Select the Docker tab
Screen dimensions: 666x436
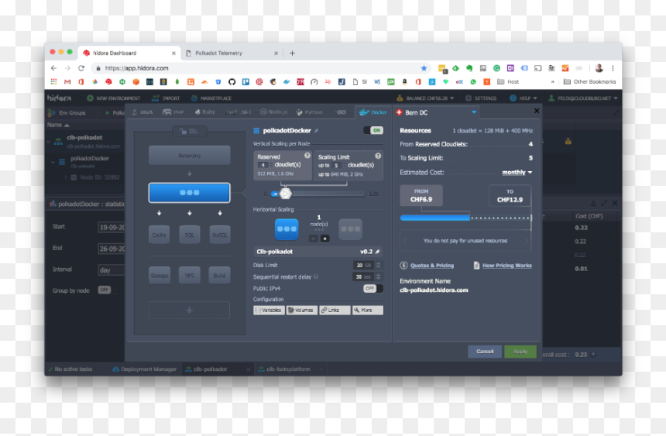pyautogui.click(x=372, y=112)
